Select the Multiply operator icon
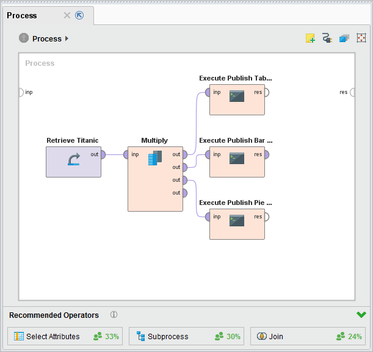Image resolution: width=373 pixels, height=352 pixels. pyautogui.click(x=155, y=157)
